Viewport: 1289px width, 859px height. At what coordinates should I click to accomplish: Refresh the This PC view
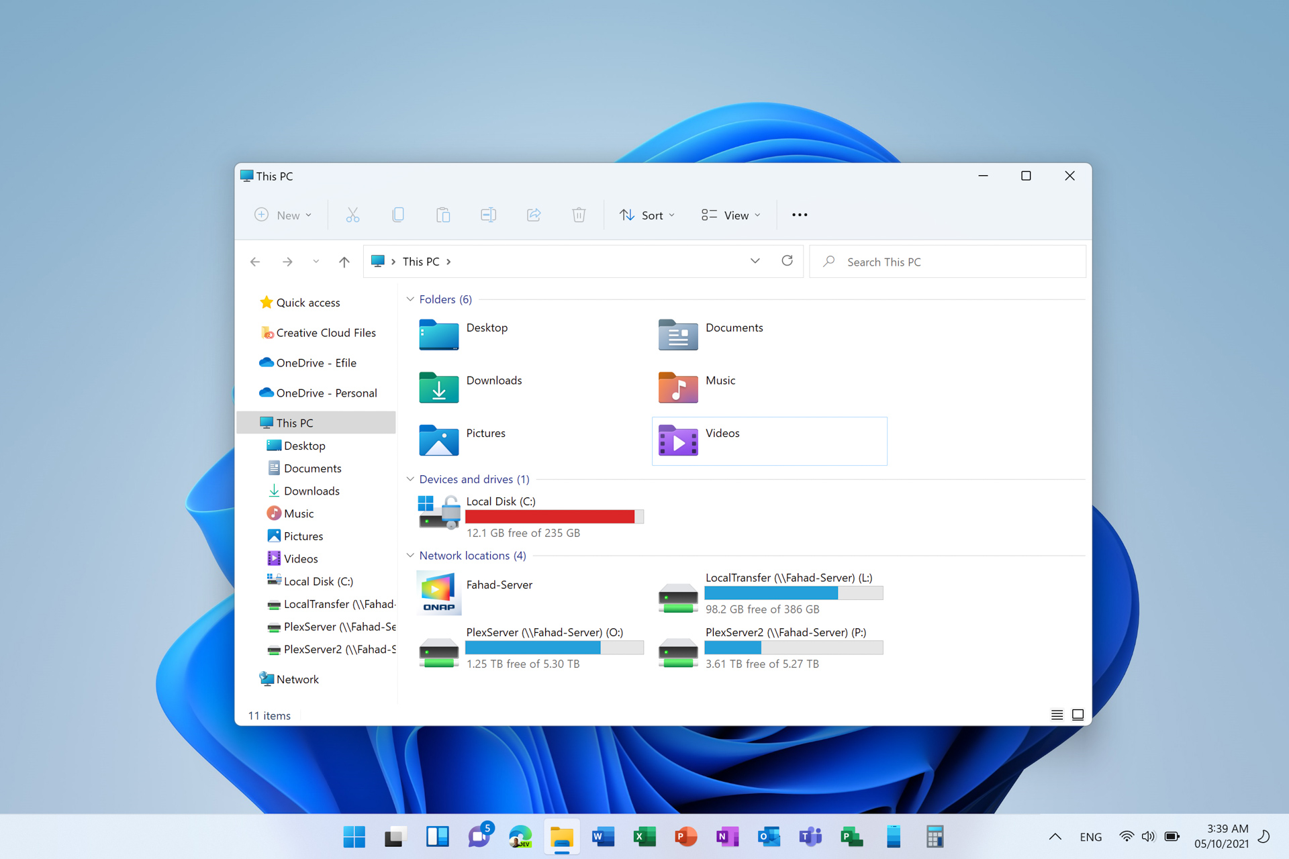(x=787, y=261)
